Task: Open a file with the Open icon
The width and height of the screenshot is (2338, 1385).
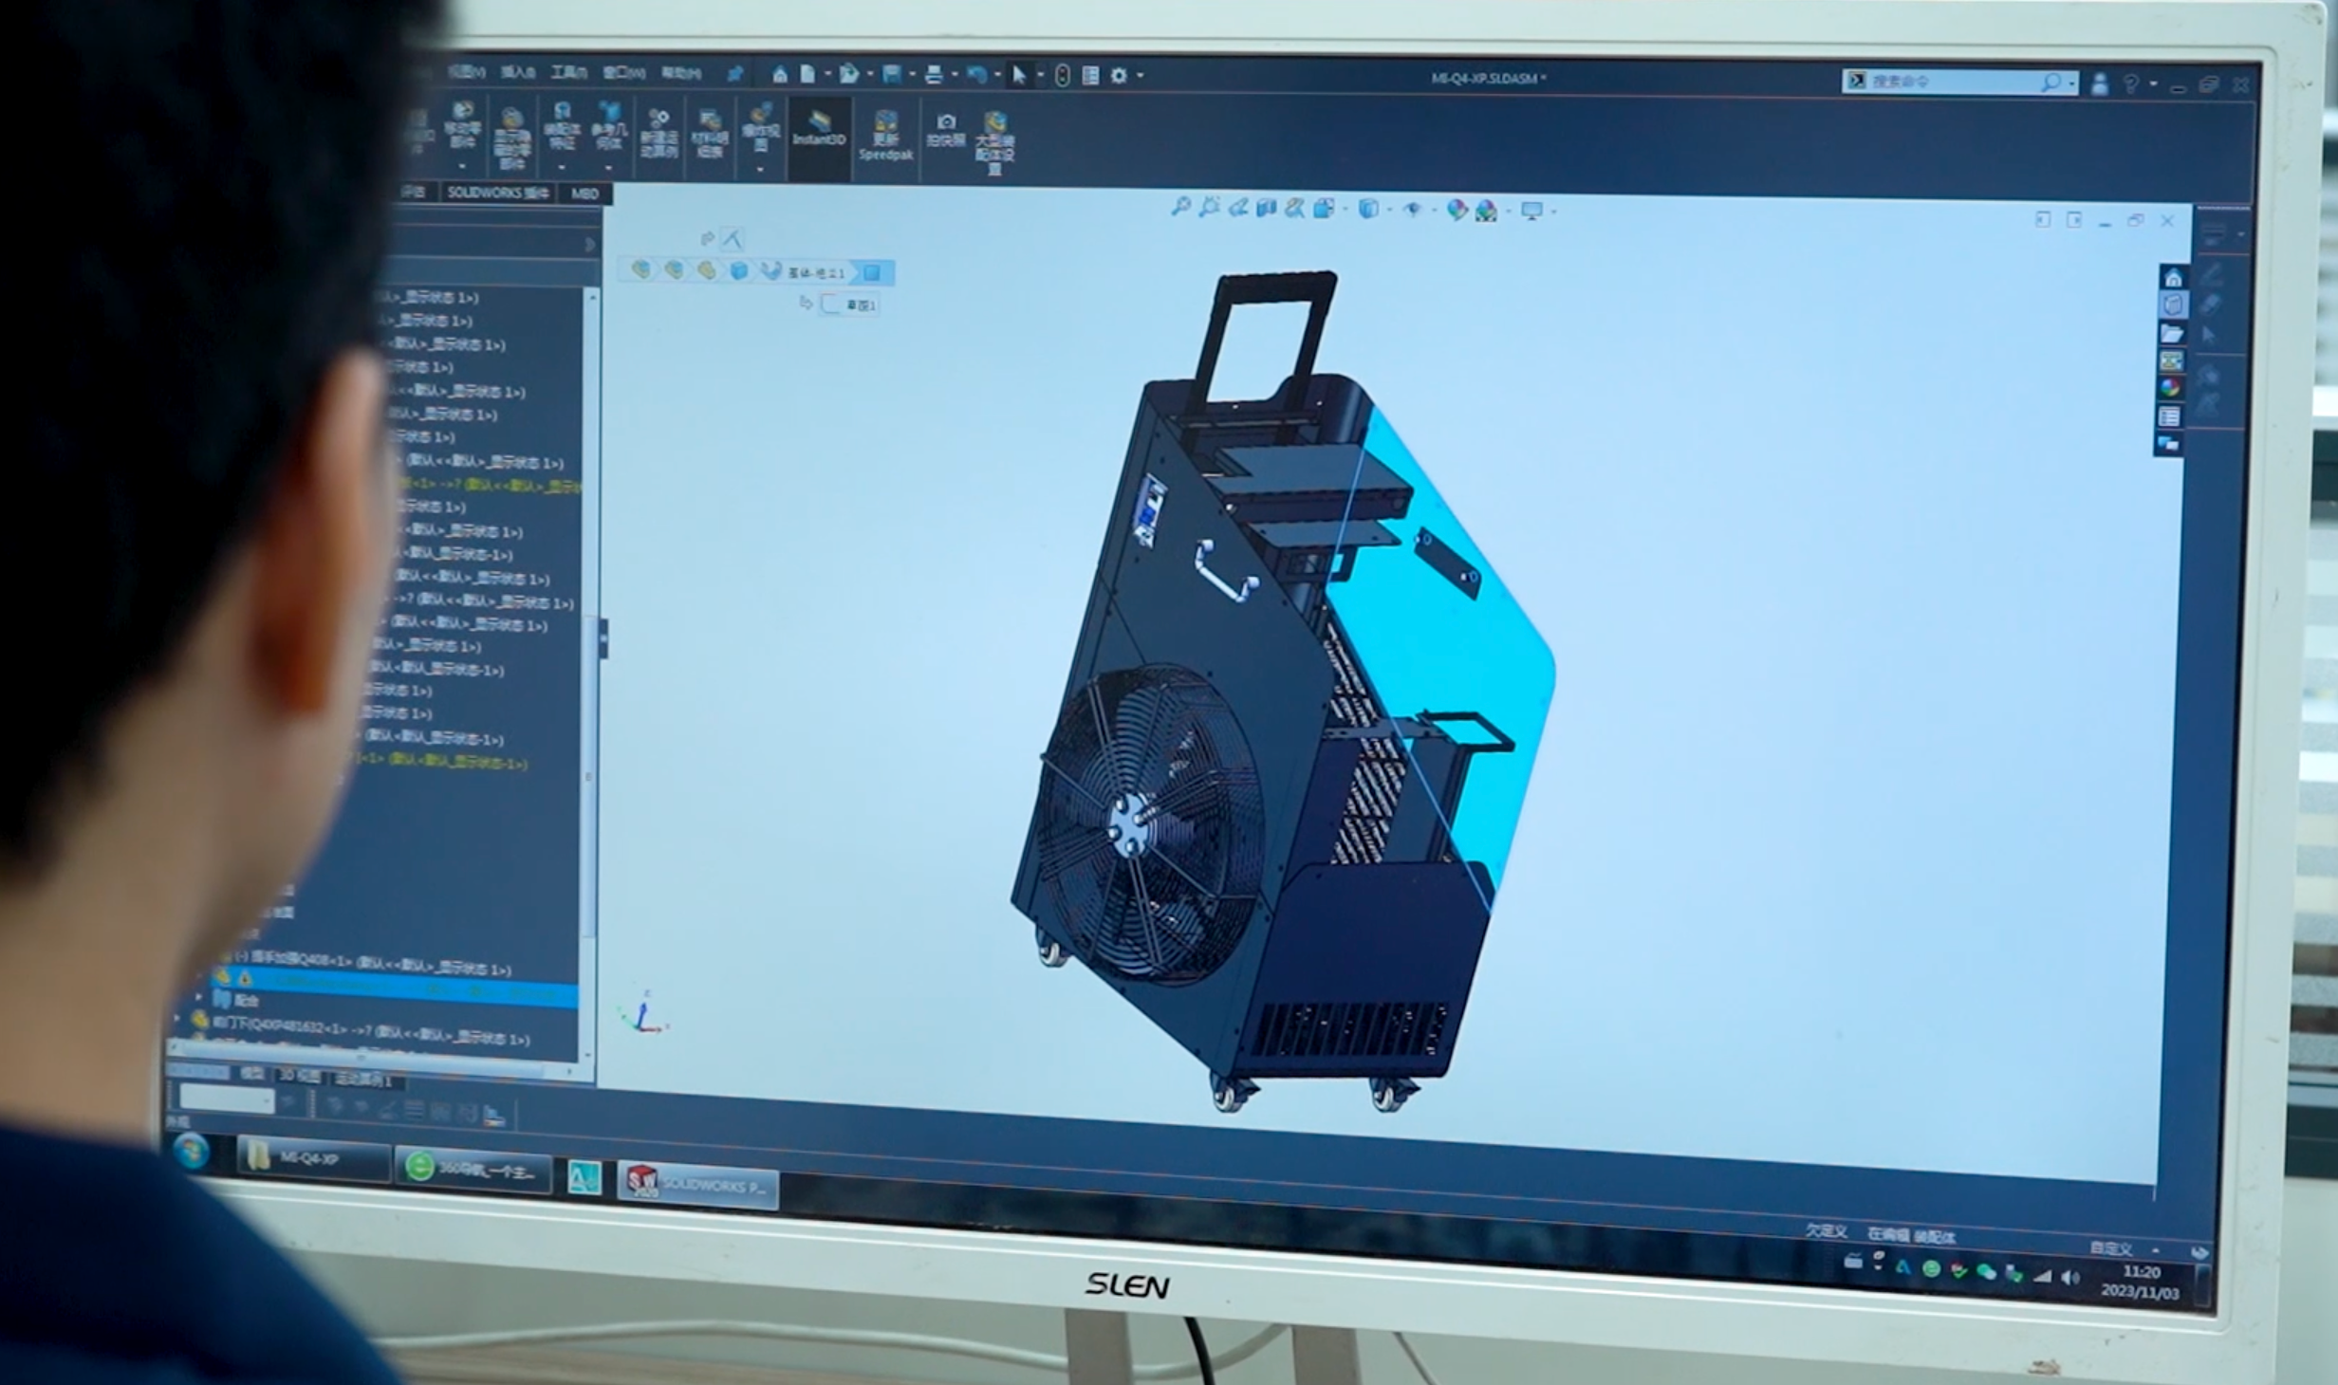Action: [x=849, y=74]
